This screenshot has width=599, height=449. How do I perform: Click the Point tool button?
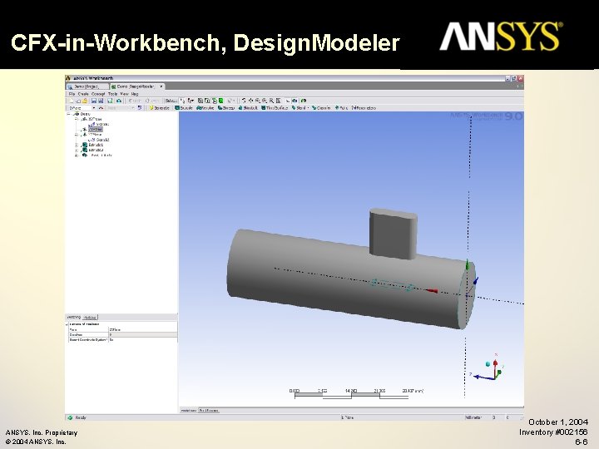341,108
